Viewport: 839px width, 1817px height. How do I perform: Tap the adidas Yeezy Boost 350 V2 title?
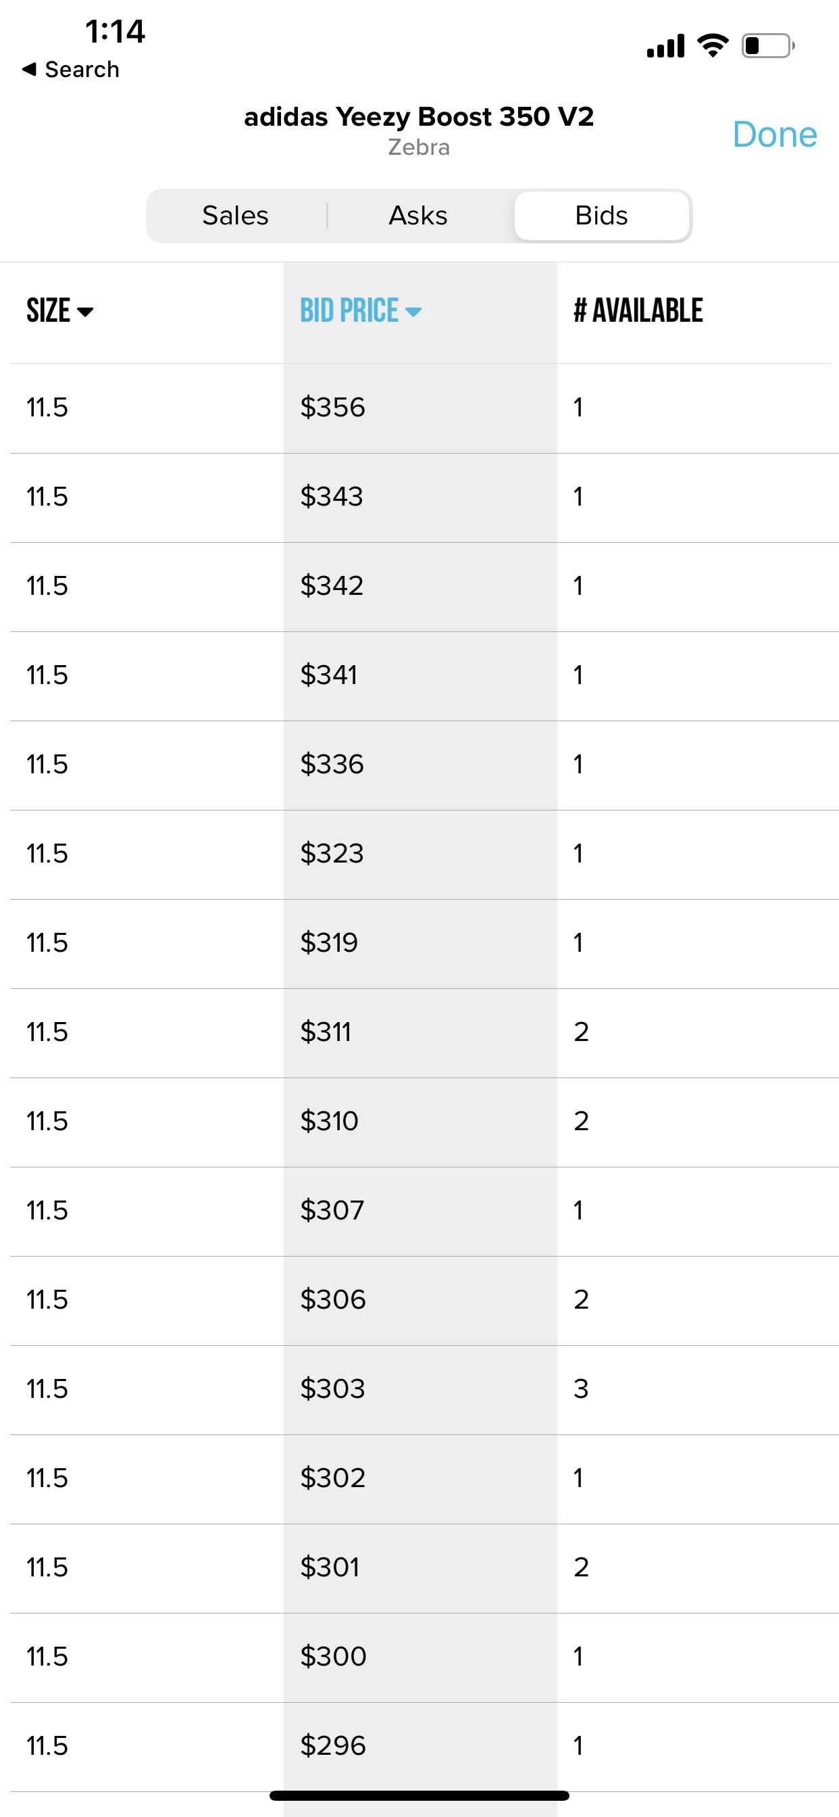coord(419,116)
